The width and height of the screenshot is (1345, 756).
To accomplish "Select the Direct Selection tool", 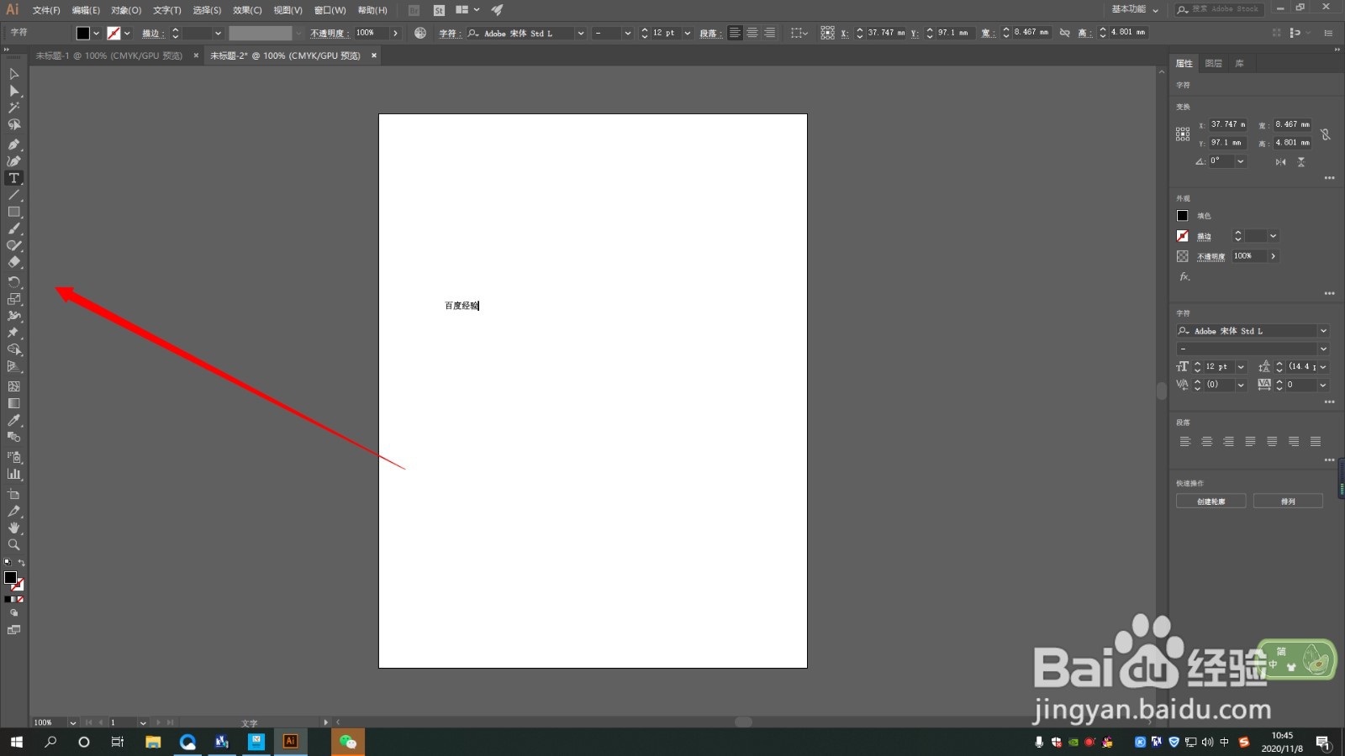I will coord(13,91).
